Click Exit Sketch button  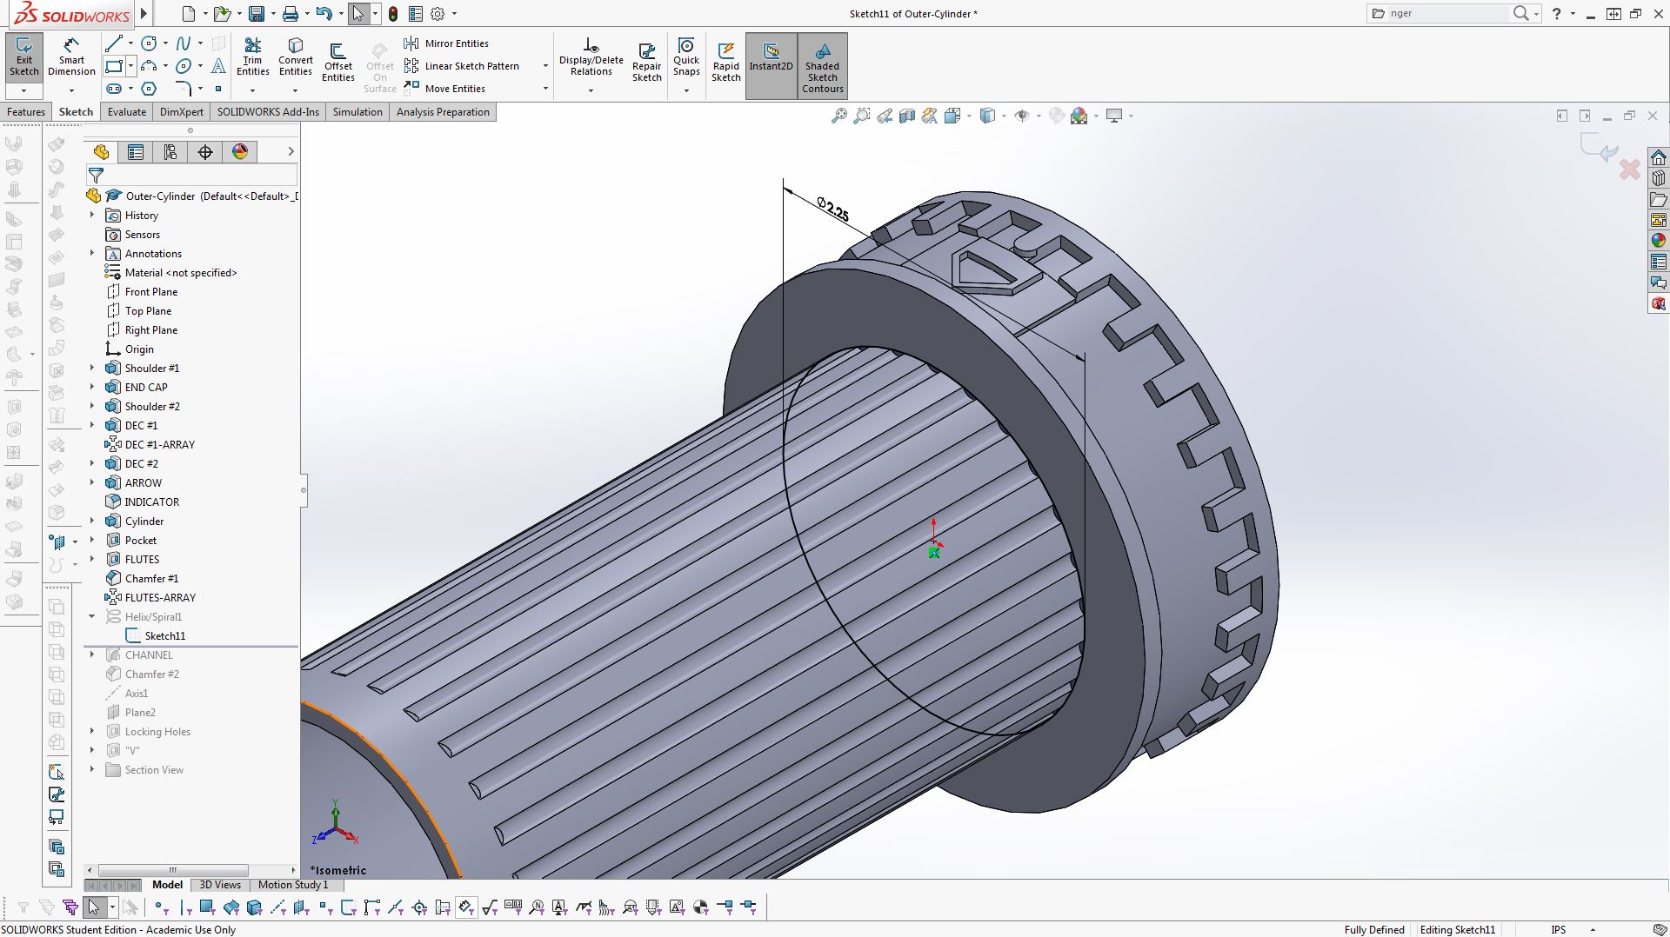[24, 57]
